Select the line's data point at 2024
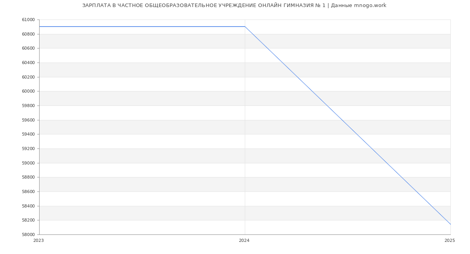Viewport: 470px width, 254px height. point(245,27)
